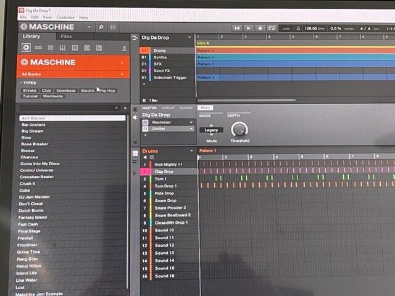
Task: Open the mixer view icon
Action: coord(113,27)
